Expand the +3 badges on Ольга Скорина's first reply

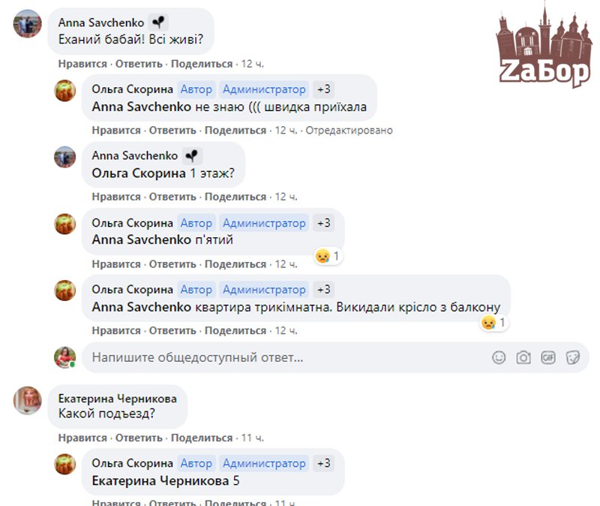click(324, 89)
